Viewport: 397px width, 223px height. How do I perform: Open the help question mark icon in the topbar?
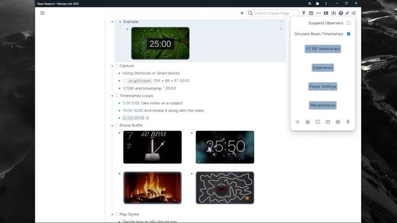pos(341,13)
